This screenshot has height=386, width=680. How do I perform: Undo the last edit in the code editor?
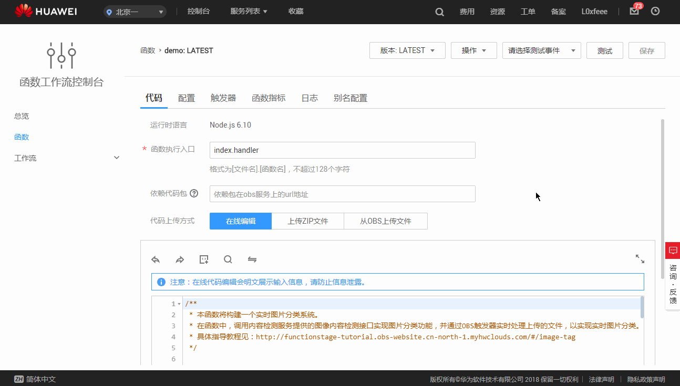click(x=156, y=259)
